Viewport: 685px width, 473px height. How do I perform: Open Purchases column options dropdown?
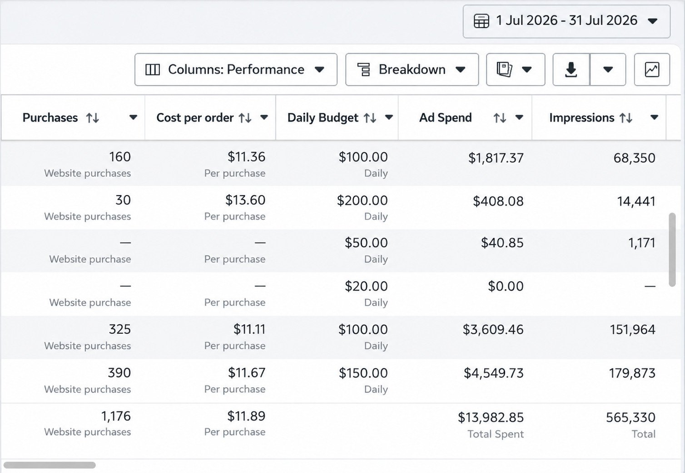133,117
